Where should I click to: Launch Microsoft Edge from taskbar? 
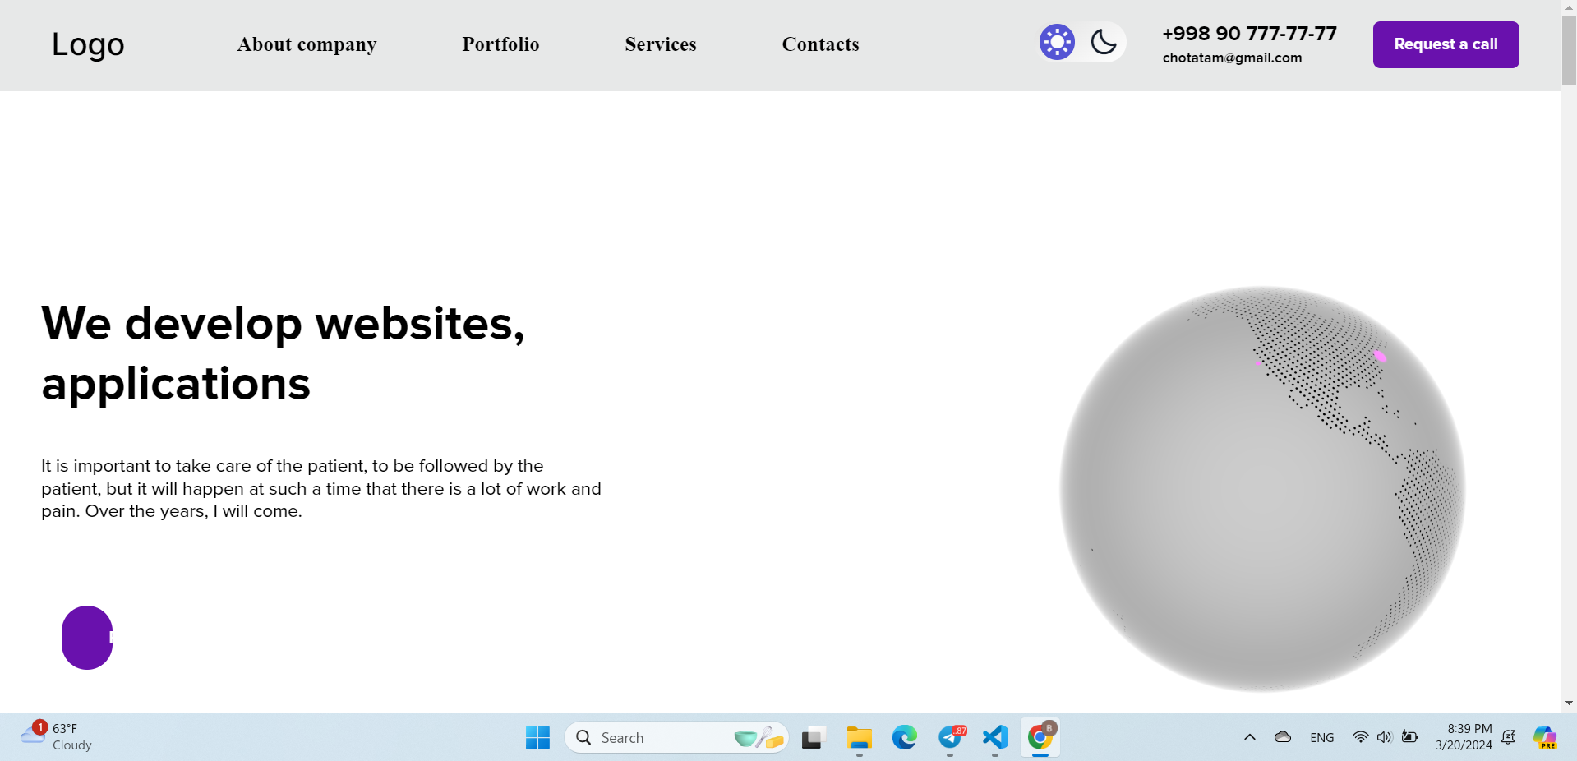[904, 738]
